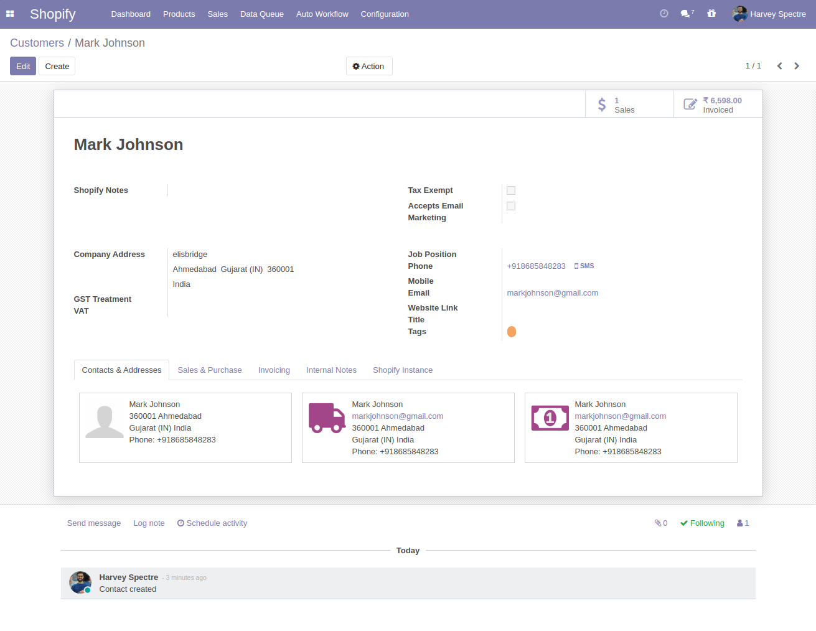Toggle the Tax Exempt checkbox
Screen dimensions: 816x631
point(511,190)
